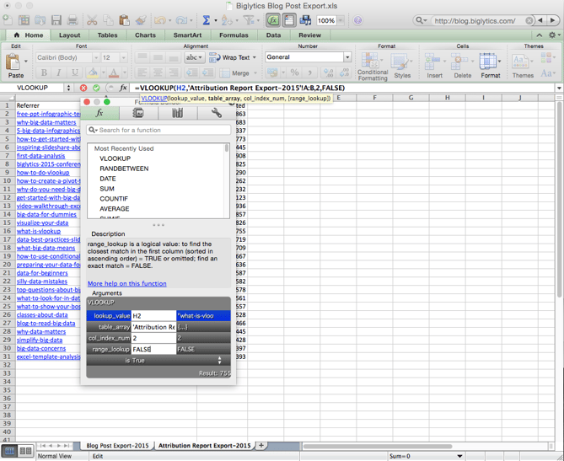Select Blog Post Export-2015 sheet tab

point(117,445)
